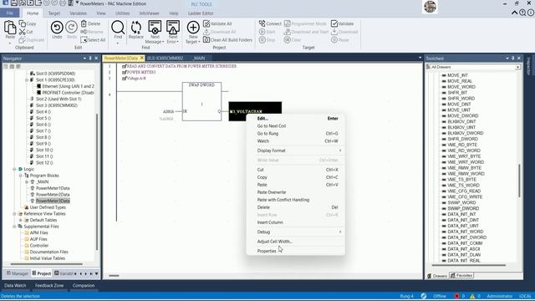Collapse the Program Blocks node
This screenshot has width=535, height=301.
(x=20, y=176)
